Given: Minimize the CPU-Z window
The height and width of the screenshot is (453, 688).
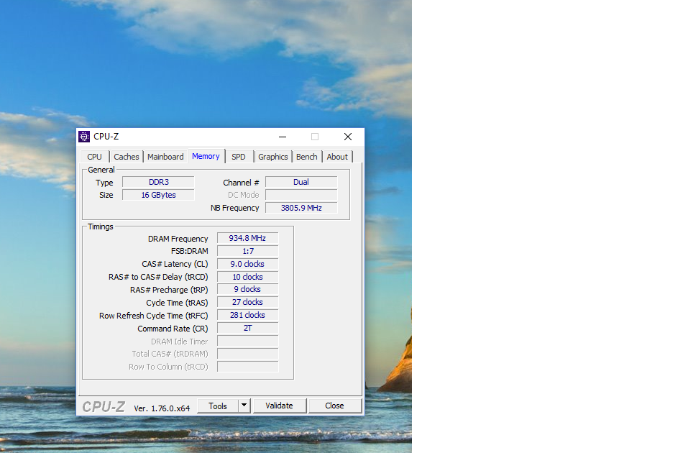Looking at the screenshot, I should click(283, 137).
